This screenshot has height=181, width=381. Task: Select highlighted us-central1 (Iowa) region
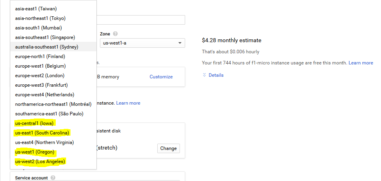click(34, 123)
